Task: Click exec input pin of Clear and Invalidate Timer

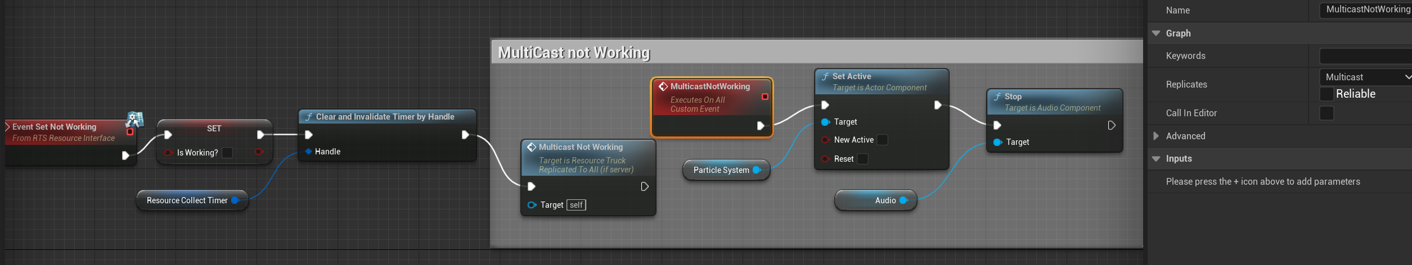Action: pos(308,135)
